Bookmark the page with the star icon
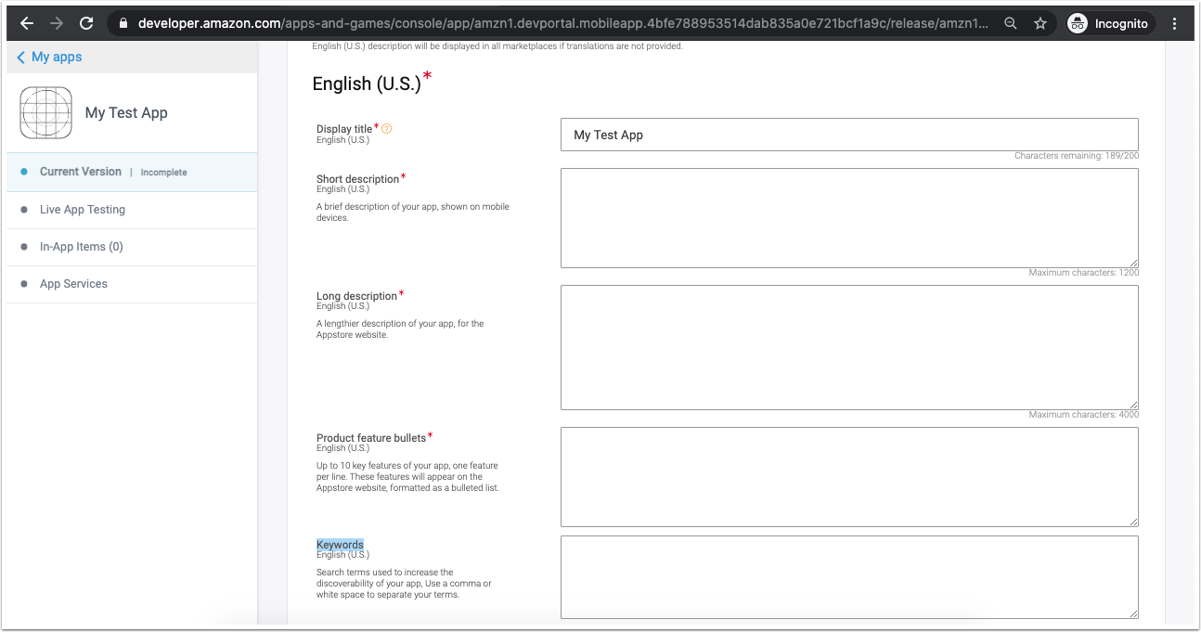This screenshot has width=1201, height=632. coord(1040,23)
